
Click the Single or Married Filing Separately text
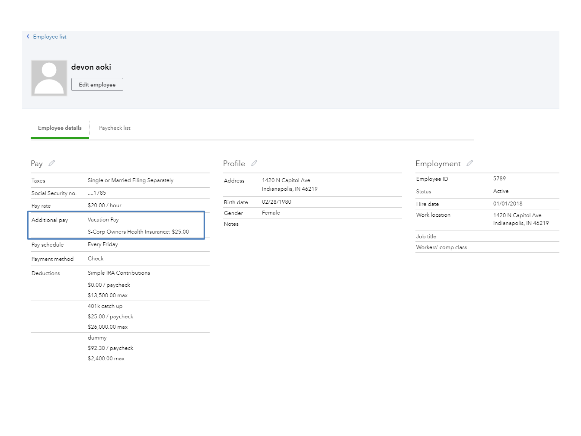click(x=131, y=180)
